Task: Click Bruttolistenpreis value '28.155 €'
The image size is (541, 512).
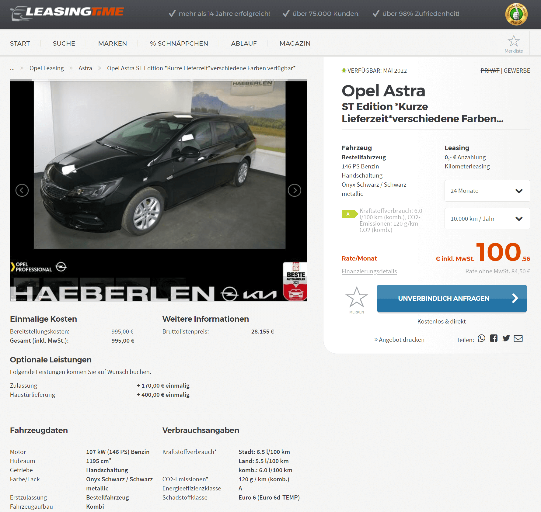Action: [x=263, y=331]
